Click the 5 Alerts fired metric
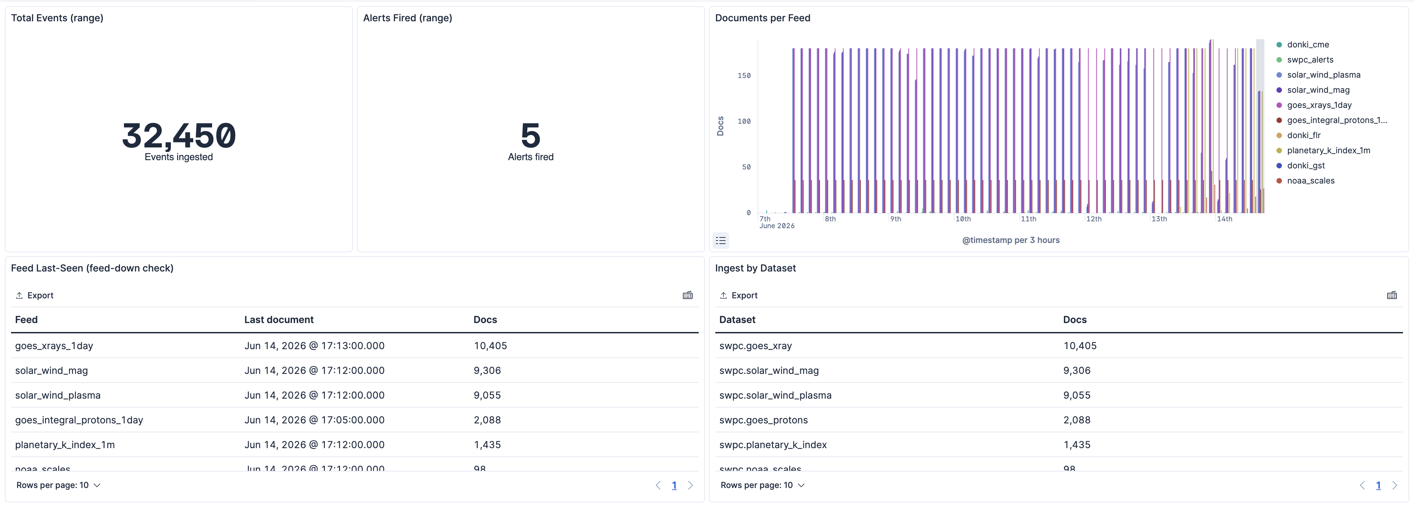The image size is (1414, 510). 531,142
